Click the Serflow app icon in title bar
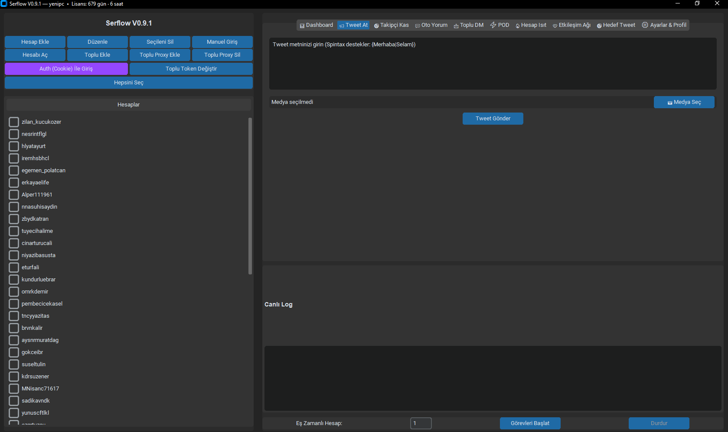728x432 pixels. [4, 4]
